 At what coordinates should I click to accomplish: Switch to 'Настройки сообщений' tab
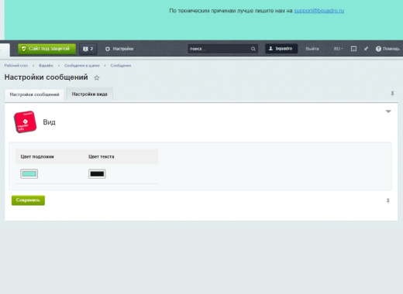tap(34, 94)
